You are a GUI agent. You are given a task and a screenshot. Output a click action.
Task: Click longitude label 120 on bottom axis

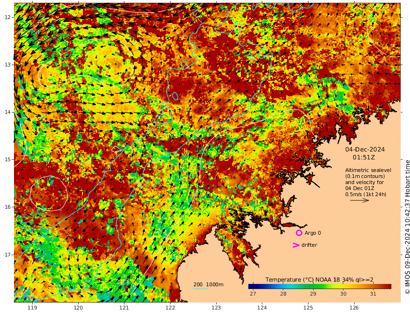(x=78, y=308)
